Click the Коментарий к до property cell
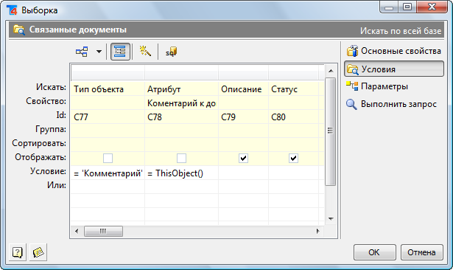453x270 pixels. (181, 103)
